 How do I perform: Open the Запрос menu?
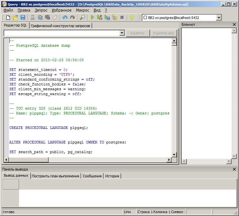[41, 10]
